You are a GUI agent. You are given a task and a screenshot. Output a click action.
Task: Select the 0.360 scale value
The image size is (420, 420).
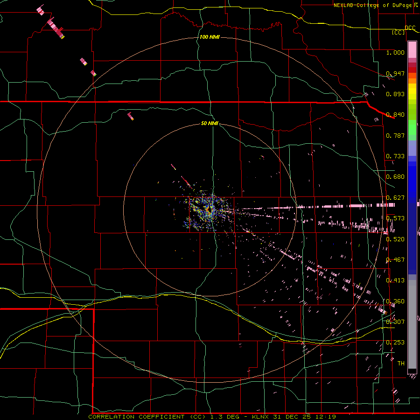(395, 301)
